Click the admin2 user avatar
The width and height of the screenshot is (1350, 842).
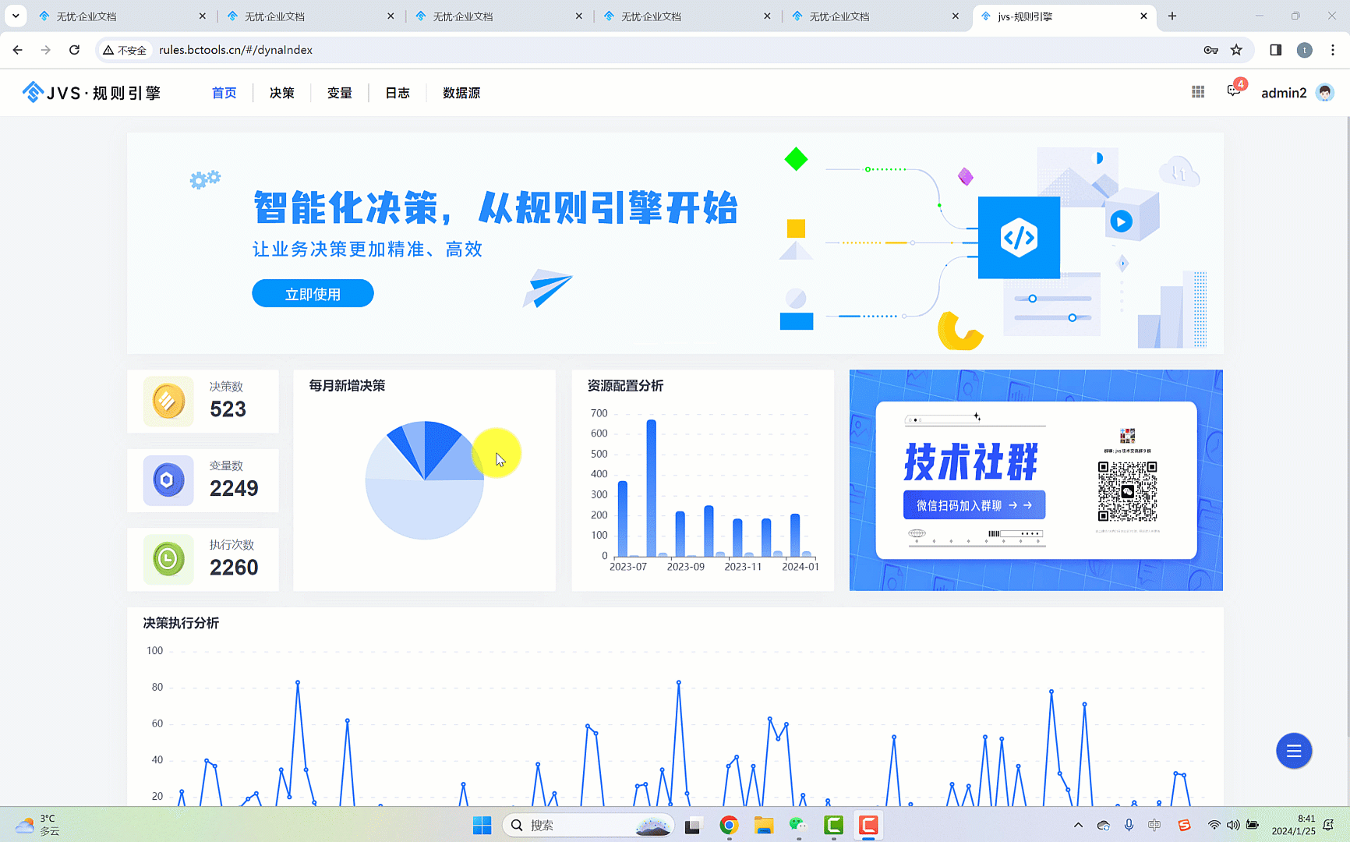1324,93
